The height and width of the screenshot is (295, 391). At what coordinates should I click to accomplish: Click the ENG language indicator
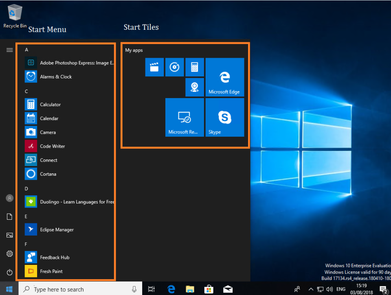[x=341, y=289]
